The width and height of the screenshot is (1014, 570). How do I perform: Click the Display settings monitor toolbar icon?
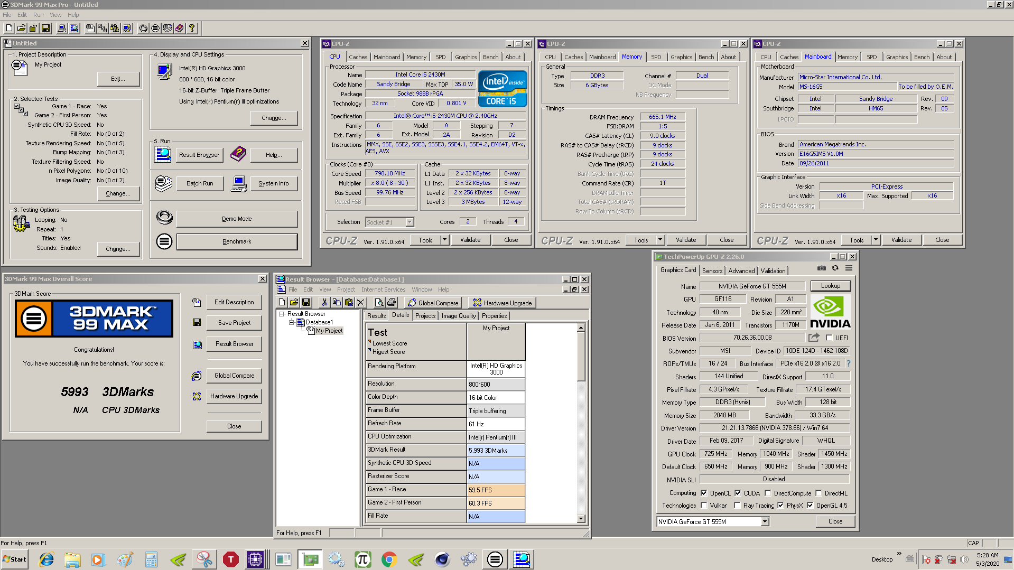[127, 28]
